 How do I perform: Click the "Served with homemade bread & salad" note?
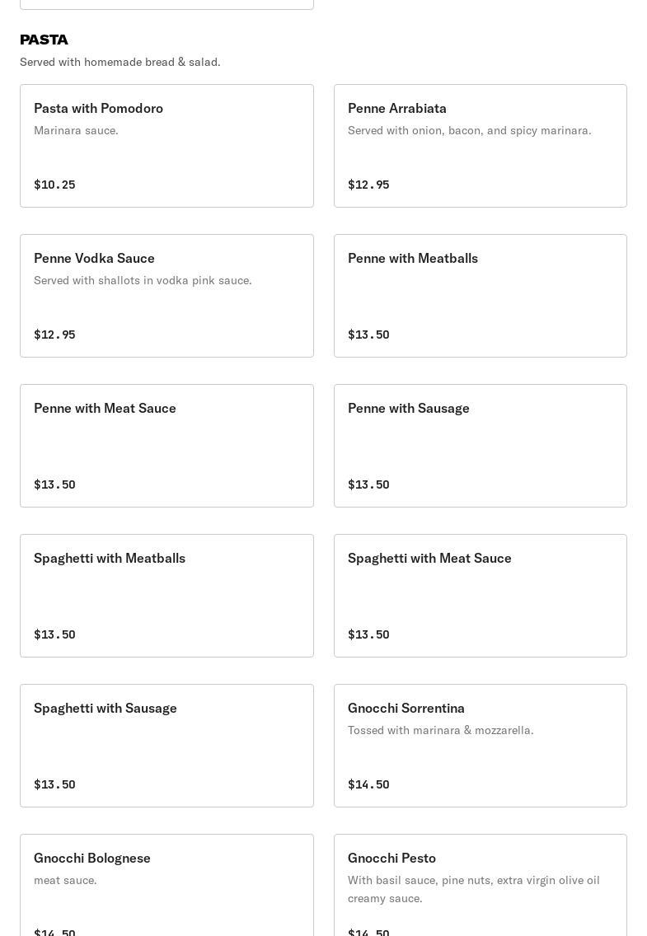[x=120, y=62]
